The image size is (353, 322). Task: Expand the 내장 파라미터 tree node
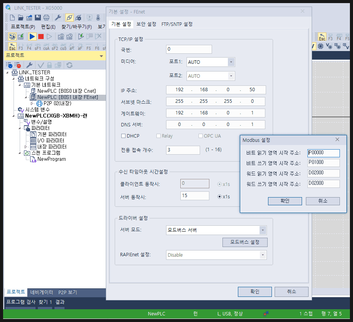pos(25,147)
